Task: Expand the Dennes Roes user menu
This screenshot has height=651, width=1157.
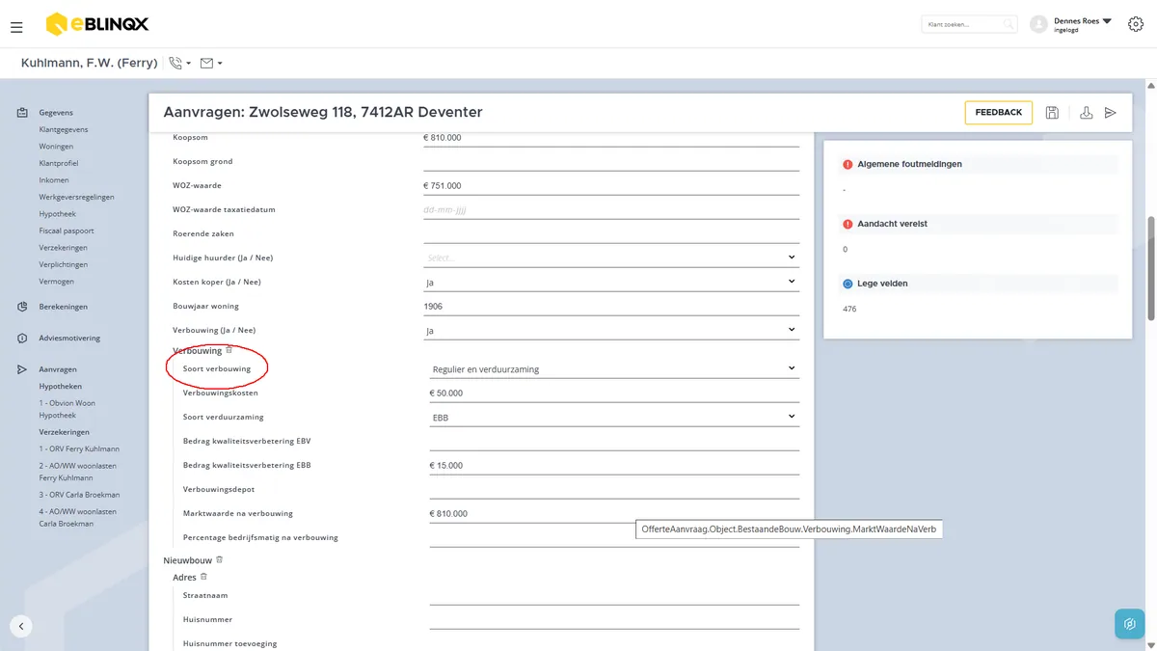Action: (1107, 20)
